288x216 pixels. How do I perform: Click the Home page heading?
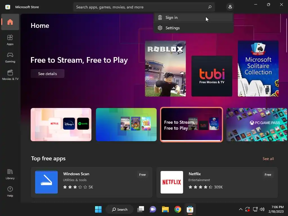pos(40,26)
